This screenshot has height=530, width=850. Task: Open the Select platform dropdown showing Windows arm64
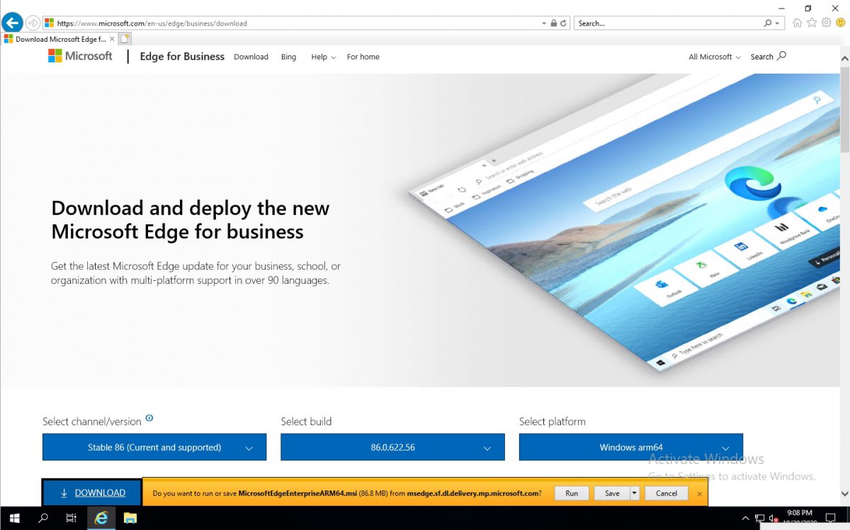tap(630, 447)
